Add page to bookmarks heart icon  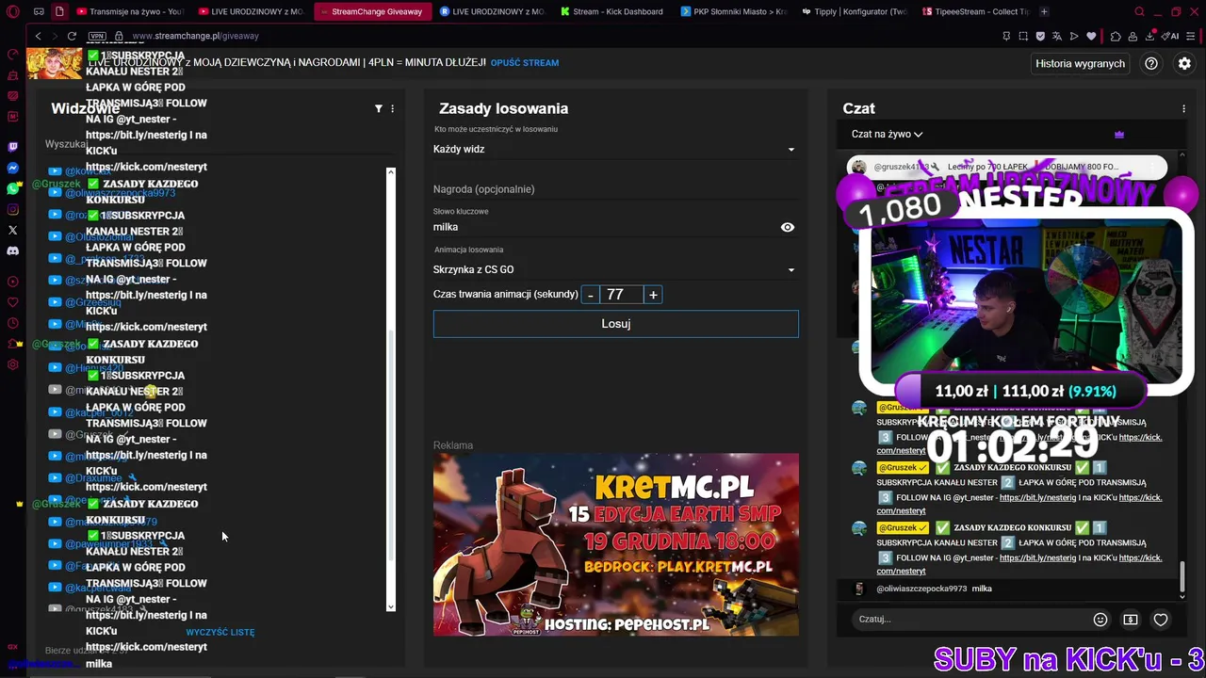click(1091, 36)
